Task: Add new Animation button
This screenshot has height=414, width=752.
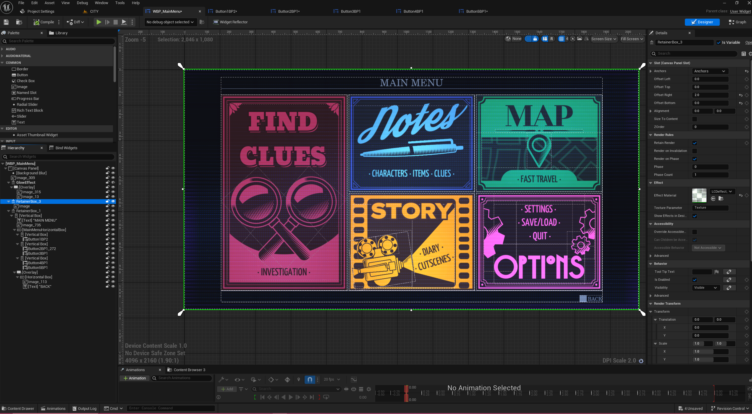Action: coord(135,378)
